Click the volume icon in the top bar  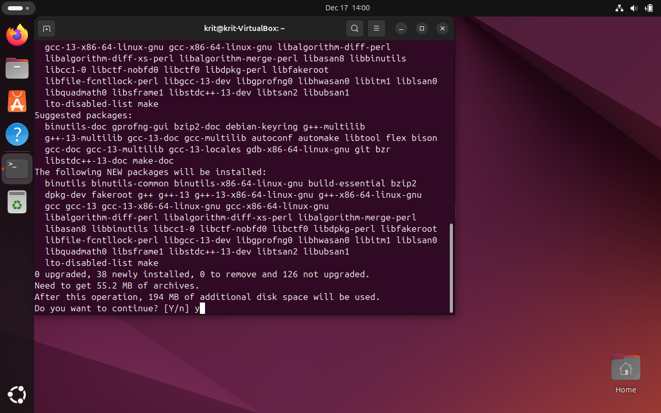tap(634, 8)
